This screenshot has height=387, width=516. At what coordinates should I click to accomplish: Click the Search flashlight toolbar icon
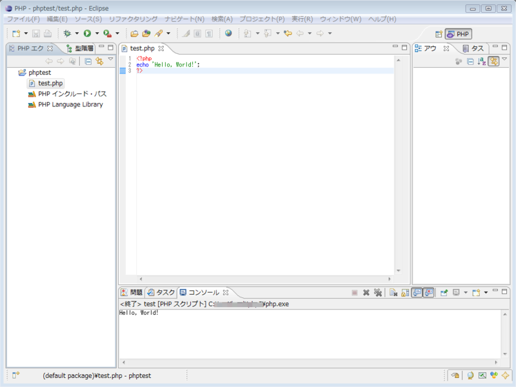[159, 34]
